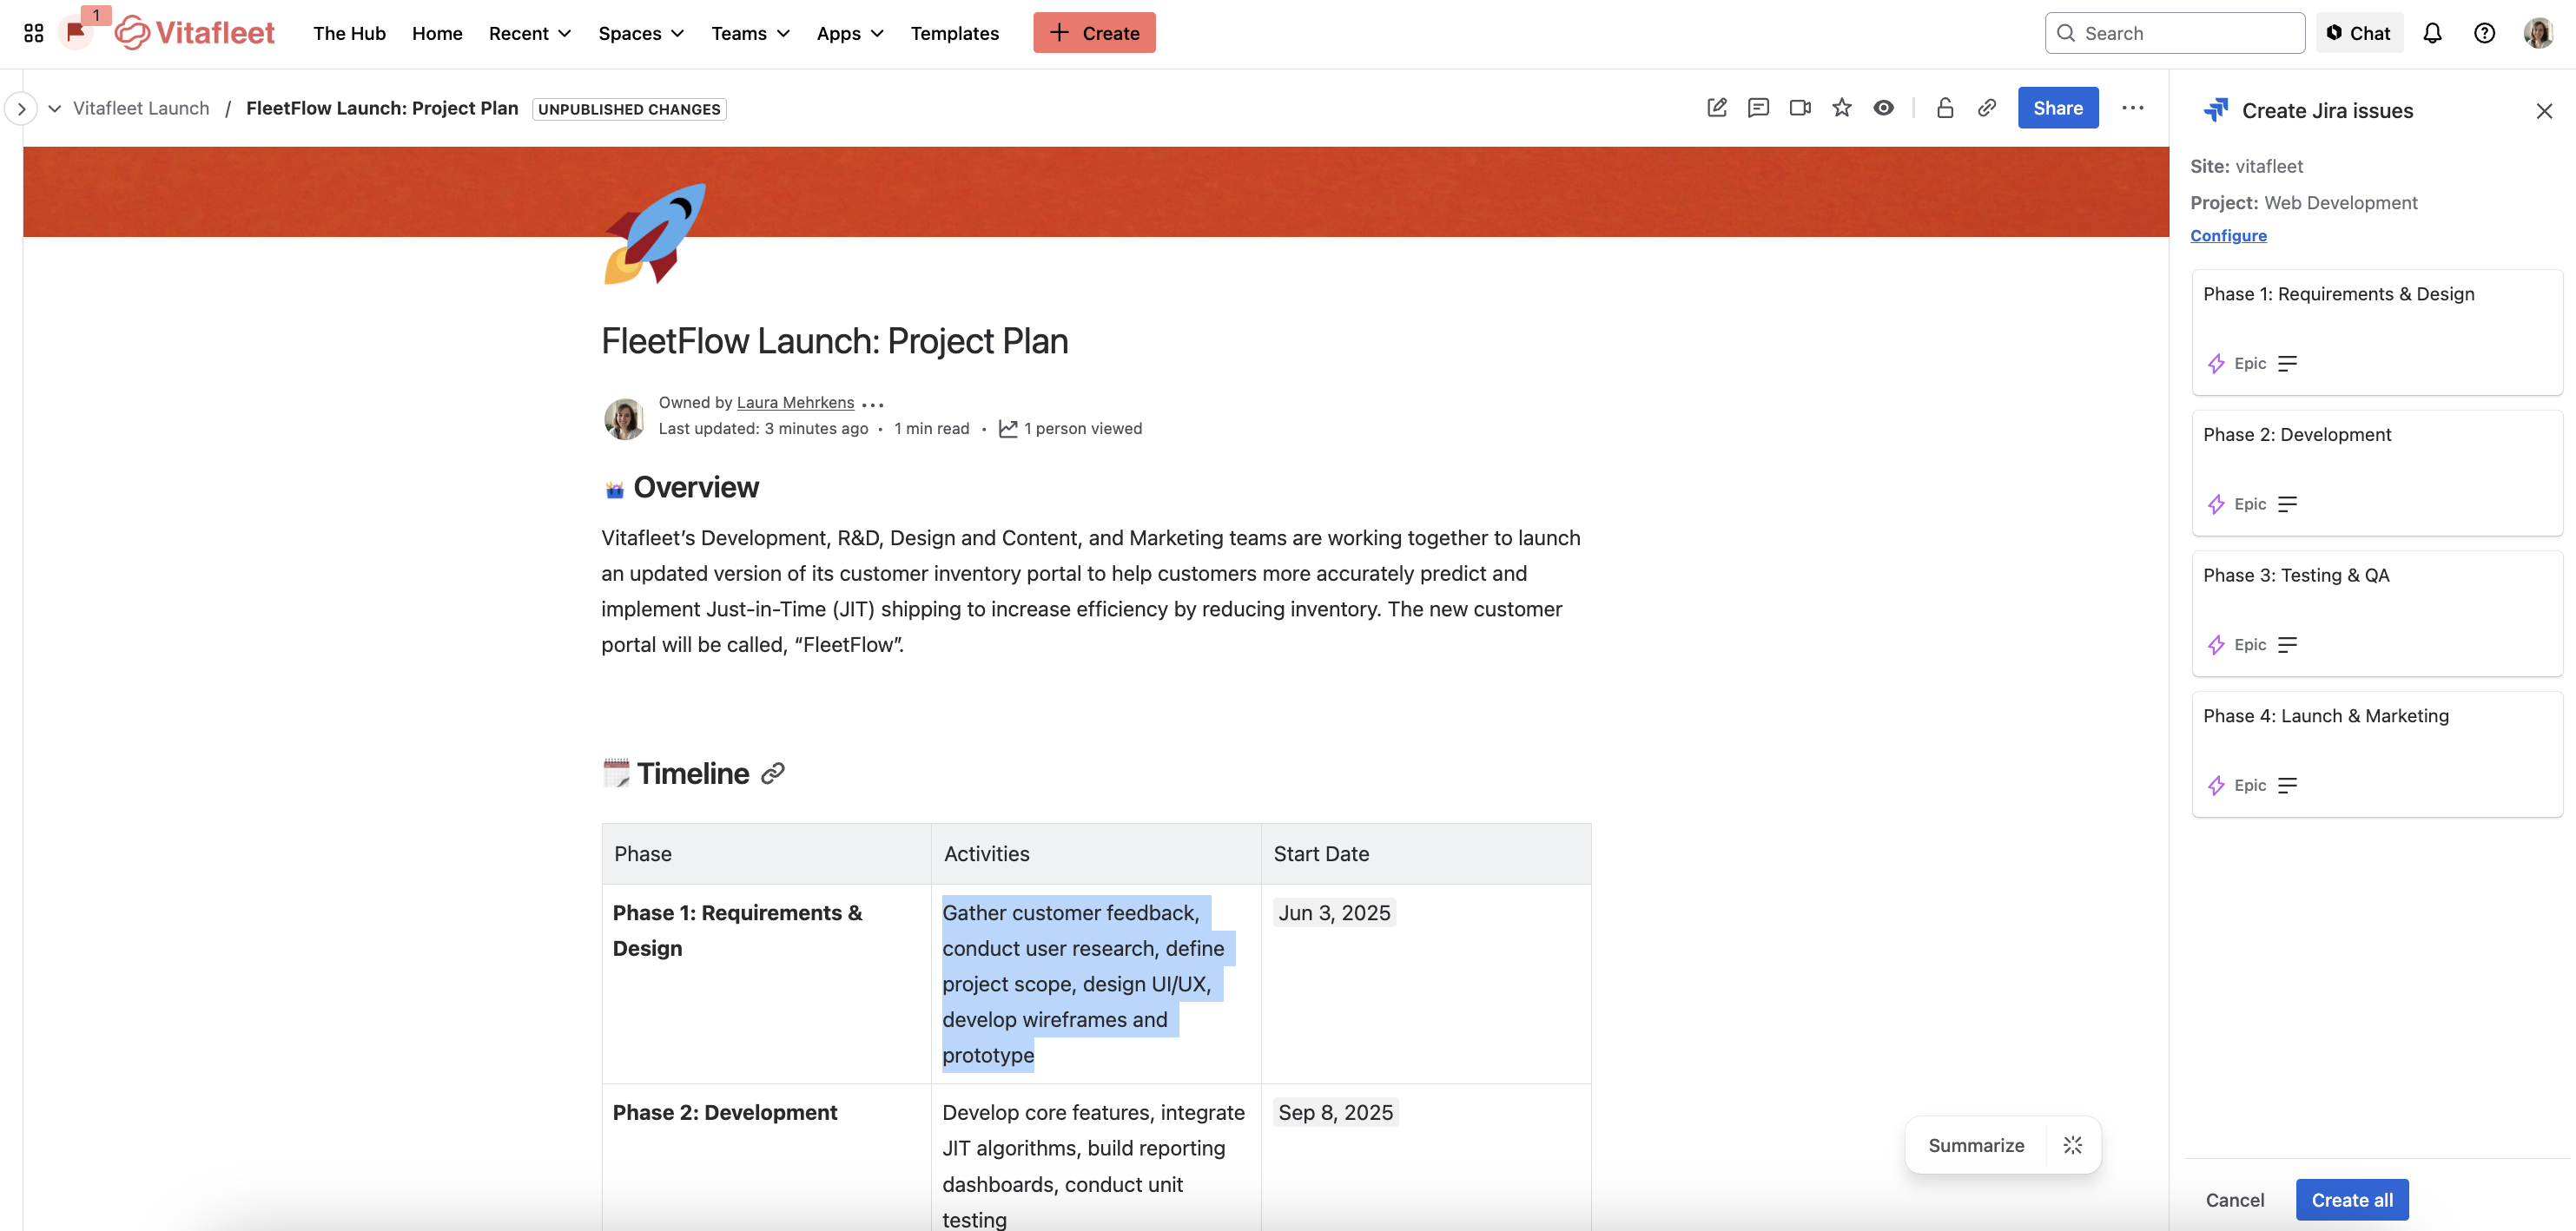The width and height of the screenshot is (2576, 1231).
Task: Open the app grid switcher icon
Action: tap(32, 32)
